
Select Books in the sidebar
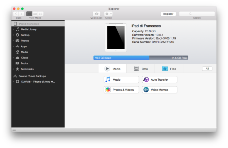(x=24, y=63)
